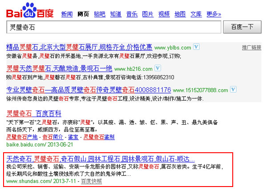
Task: Open result 天然奇石,灵璧奇石,奇石假山
Action: [101, 159]
